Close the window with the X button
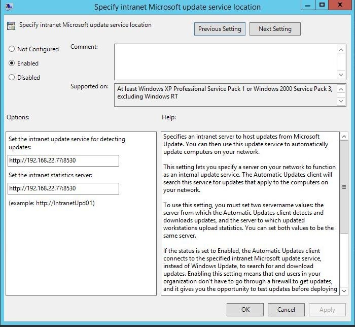355x327 pixels. (340, 5)
